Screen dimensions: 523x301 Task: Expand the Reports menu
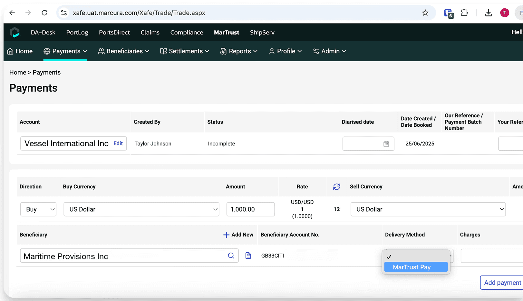239,51
